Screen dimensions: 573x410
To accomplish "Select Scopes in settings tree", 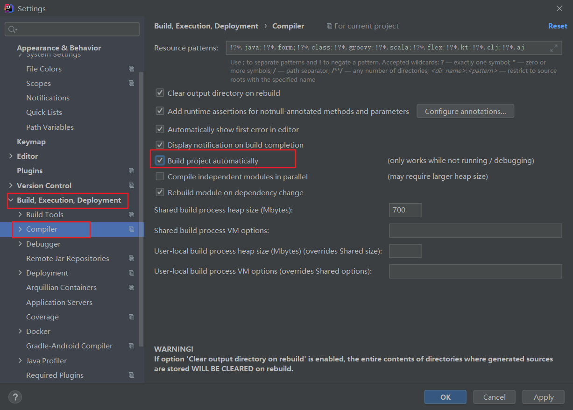I will [x=38, y=83].
